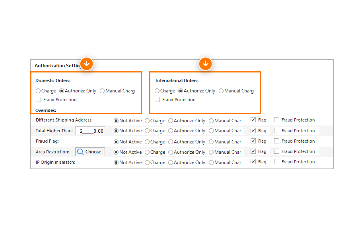Set Area Restriction to Authorize Only
The height and width of the screenshot is (247, 358).
(x=171, y=152)
